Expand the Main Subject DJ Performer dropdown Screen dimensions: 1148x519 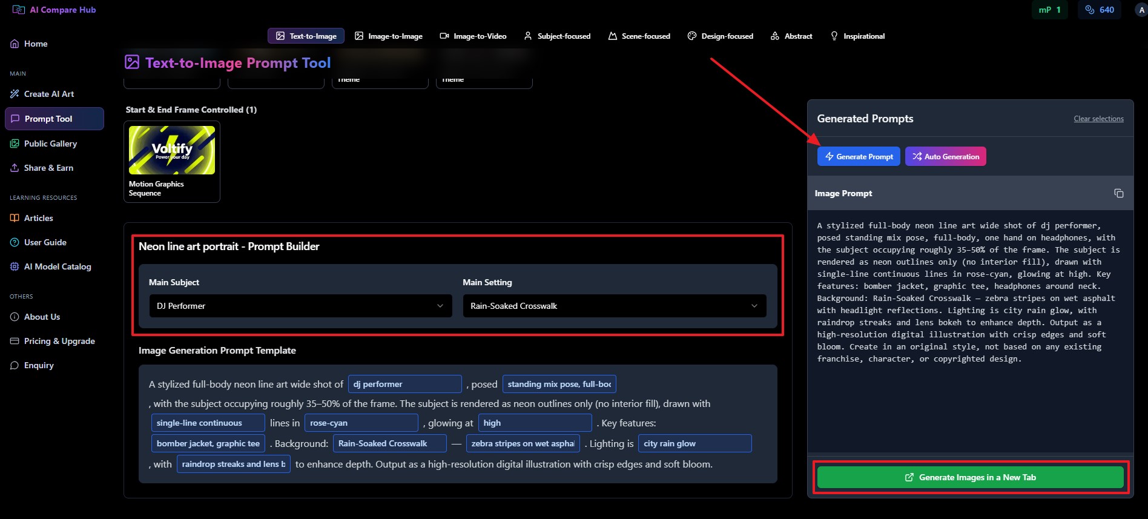300,306
